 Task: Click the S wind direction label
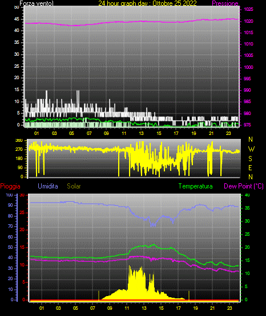click(250, 159)
